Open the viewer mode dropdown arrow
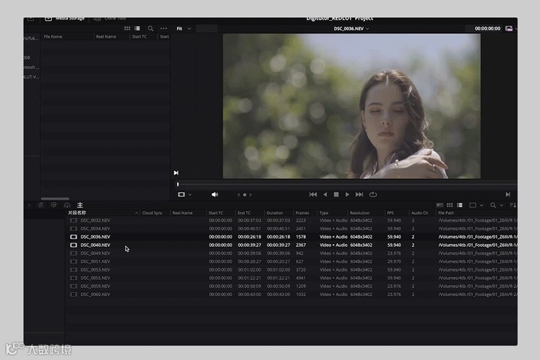The height and width of the screenshot is (360, 540). 190,194
